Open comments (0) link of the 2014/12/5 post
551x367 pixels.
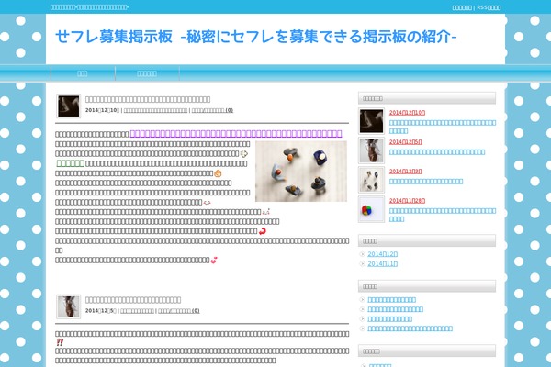[179, 311]
